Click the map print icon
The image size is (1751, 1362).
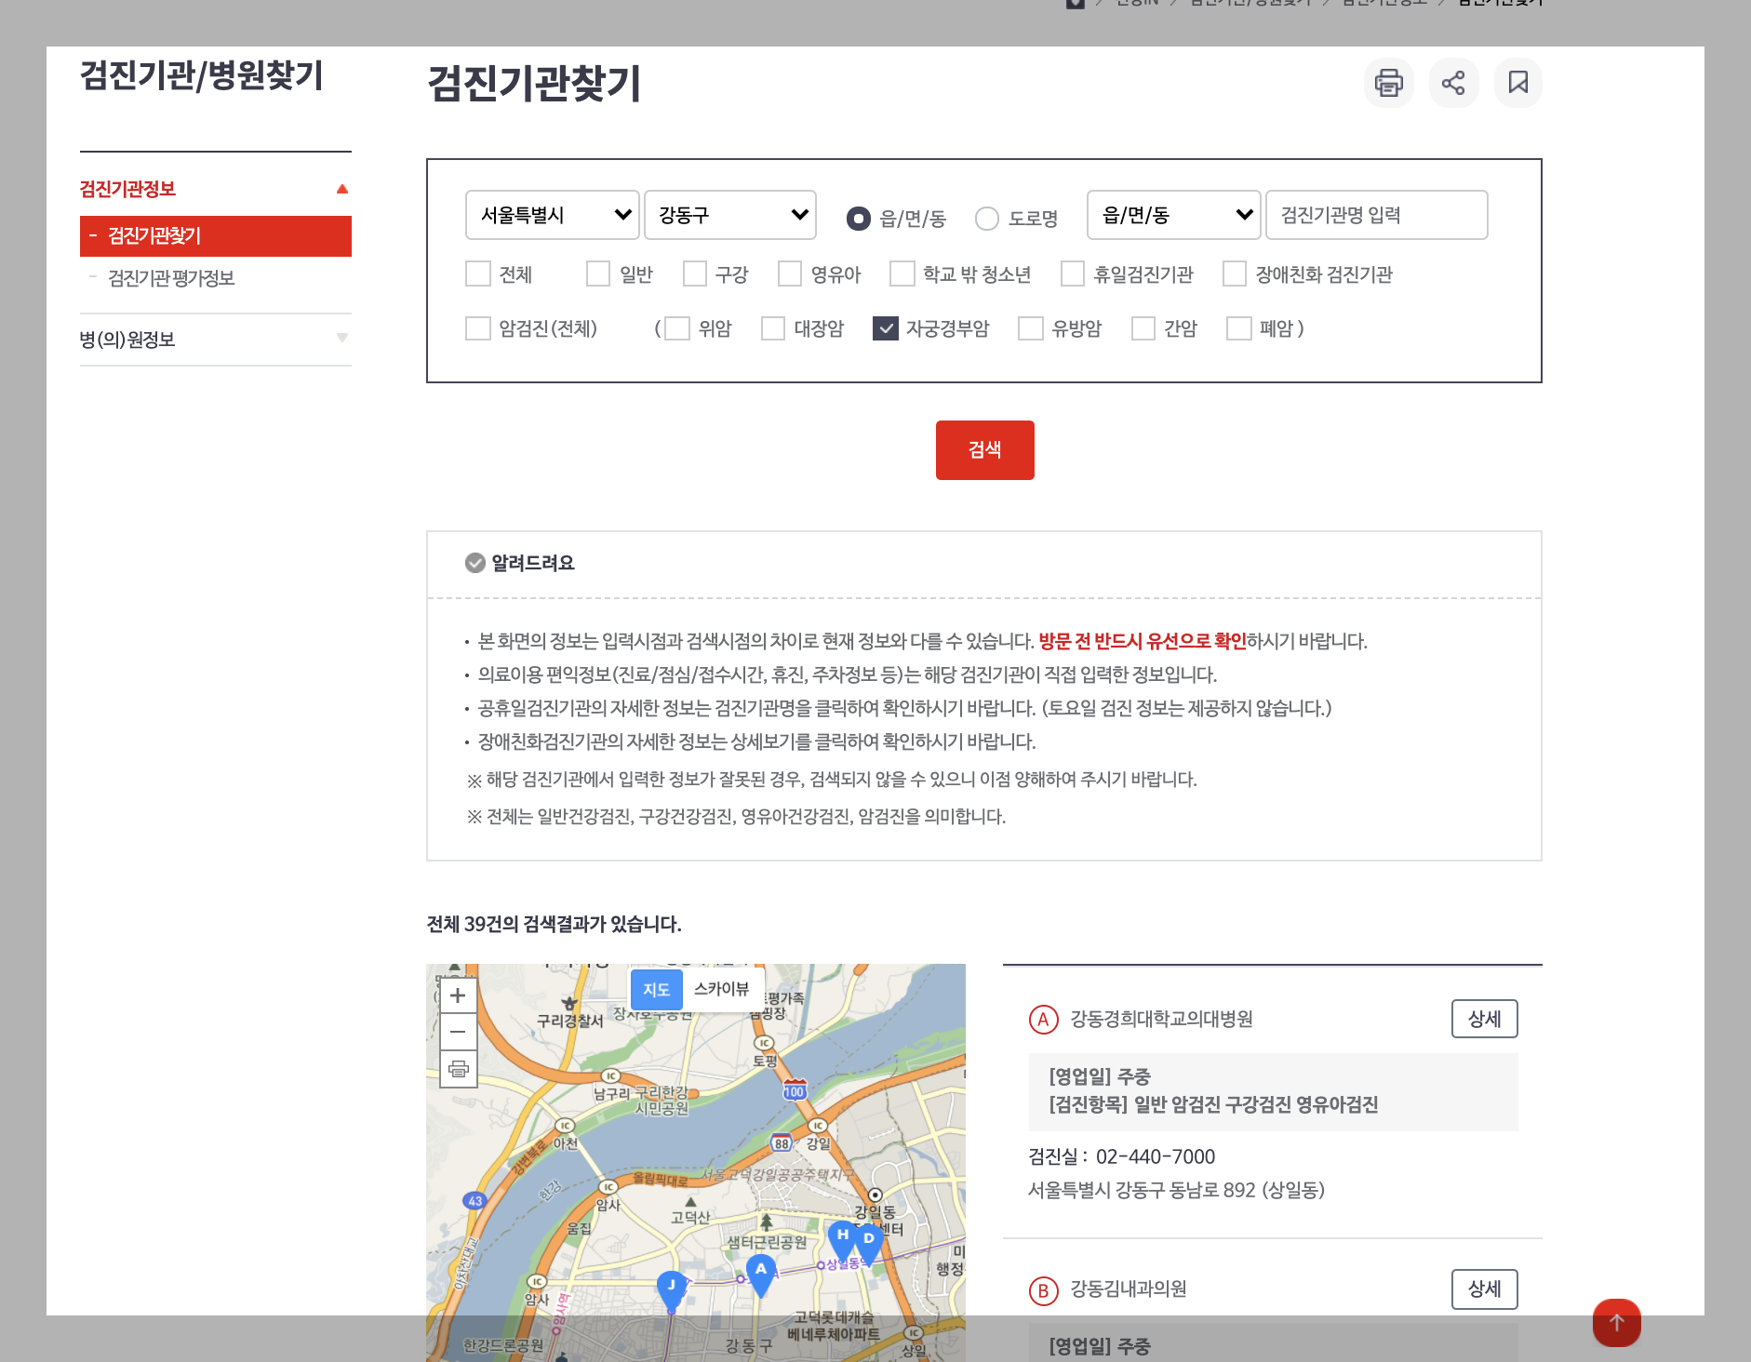pos(458,1069)
